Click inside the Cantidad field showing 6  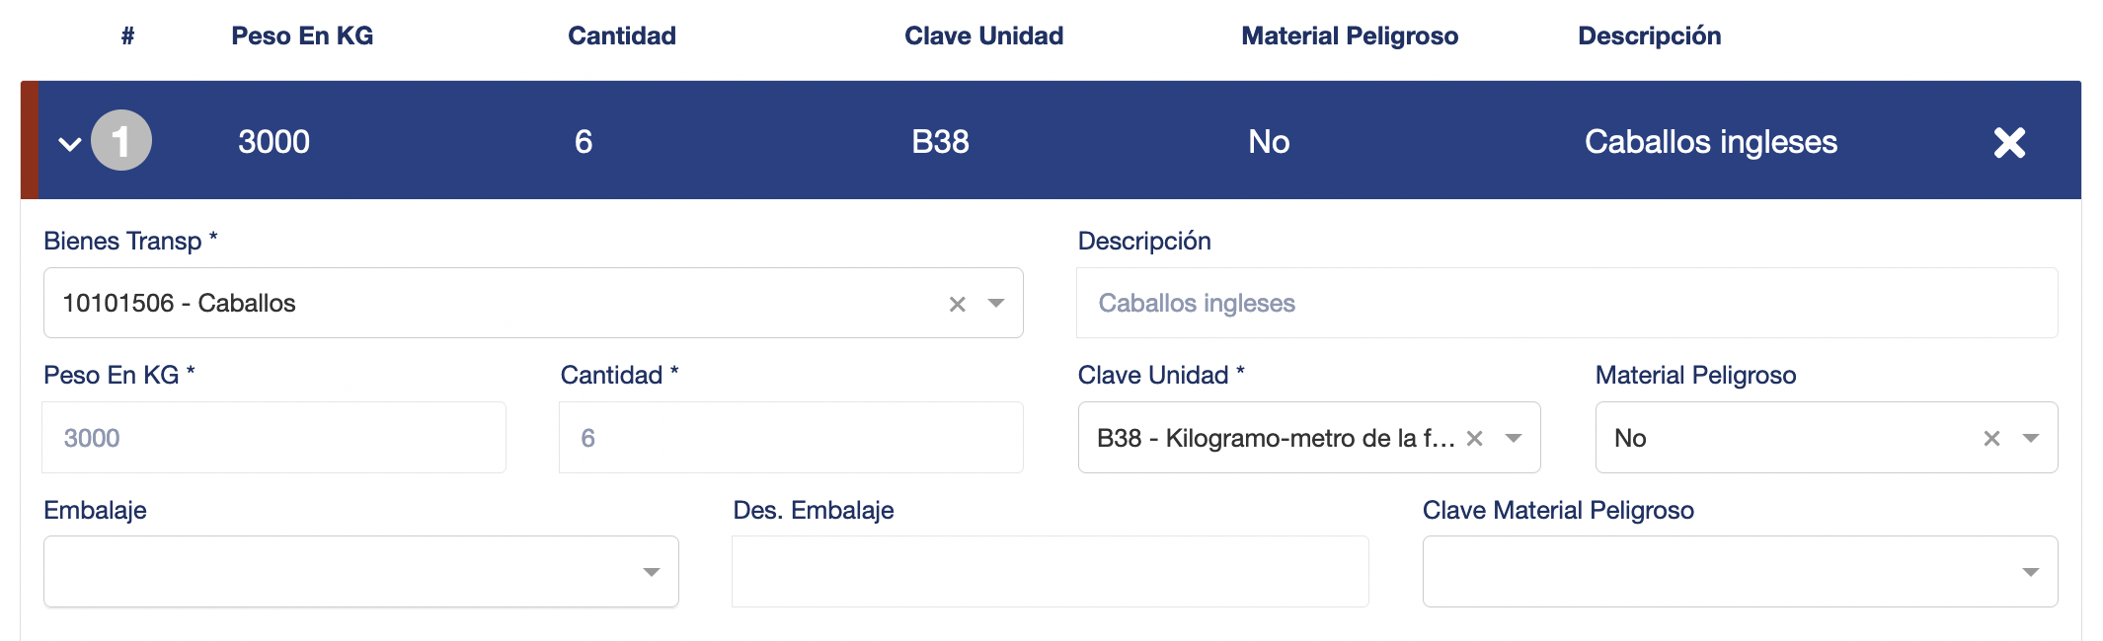[x=790, y=437]
